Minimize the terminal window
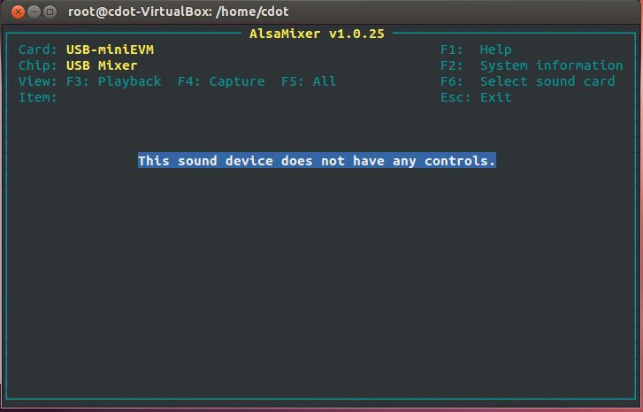Viewport: 643px width, 412px height. [x=34, y=12]
